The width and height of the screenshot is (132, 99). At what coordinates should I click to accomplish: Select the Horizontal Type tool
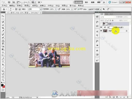(3, 62)
